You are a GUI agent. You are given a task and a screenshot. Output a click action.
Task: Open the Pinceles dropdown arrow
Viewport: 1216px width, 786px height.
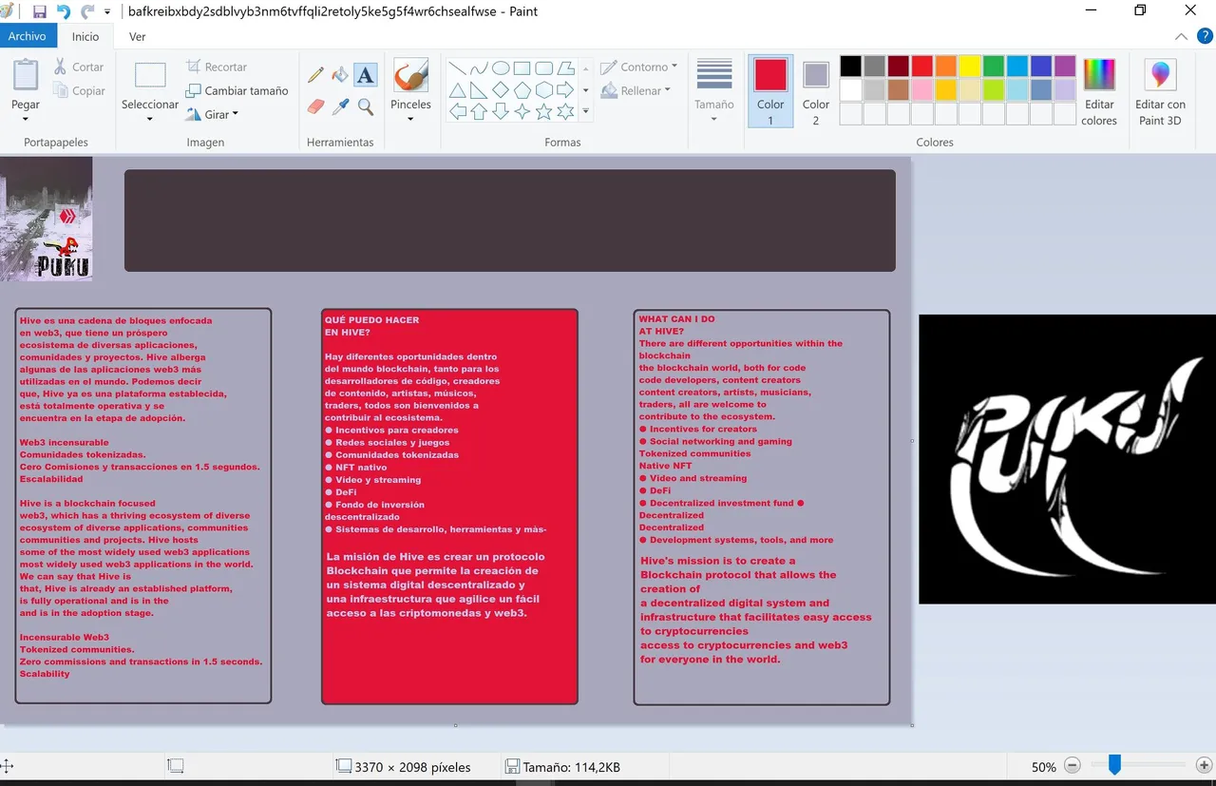[410, 120]
